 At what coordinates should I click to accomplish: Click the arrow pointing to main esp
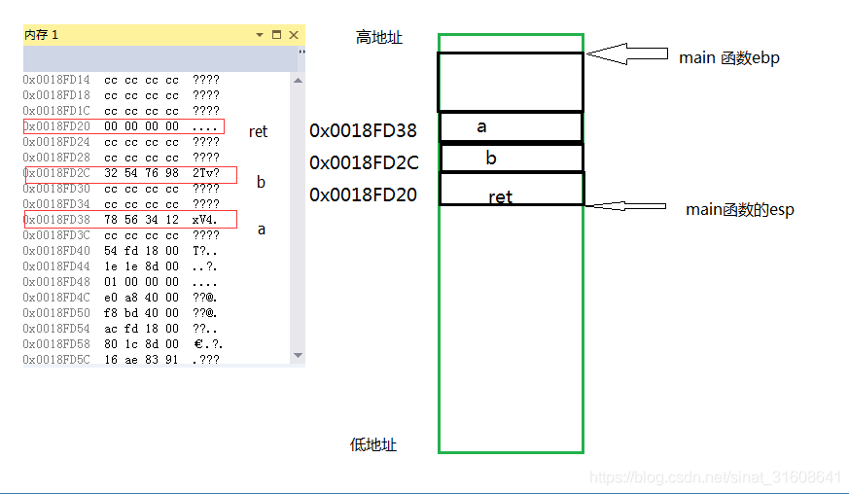(625, 206)
